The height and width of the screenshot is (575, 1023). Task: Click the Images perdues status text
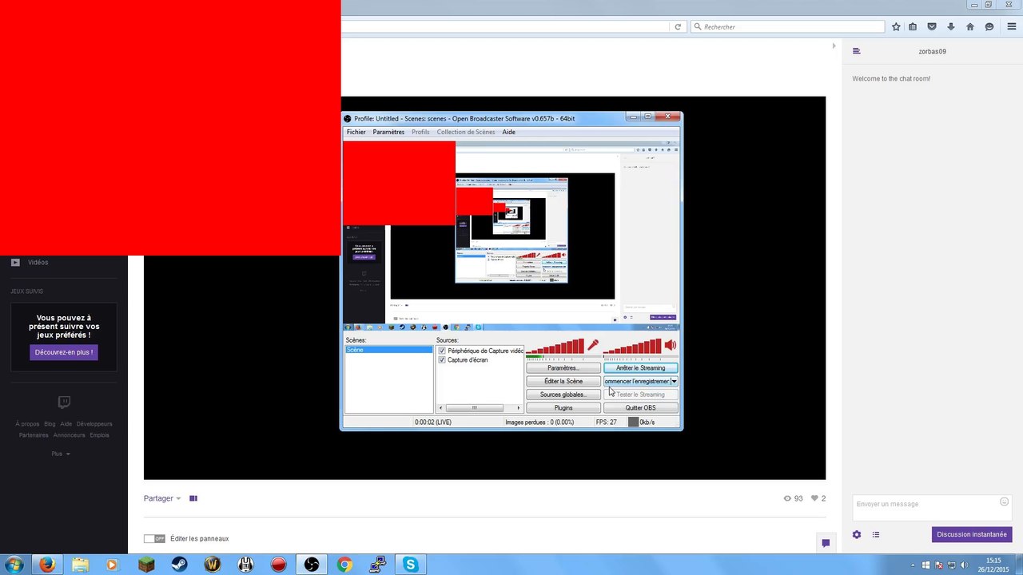point(539,422)
